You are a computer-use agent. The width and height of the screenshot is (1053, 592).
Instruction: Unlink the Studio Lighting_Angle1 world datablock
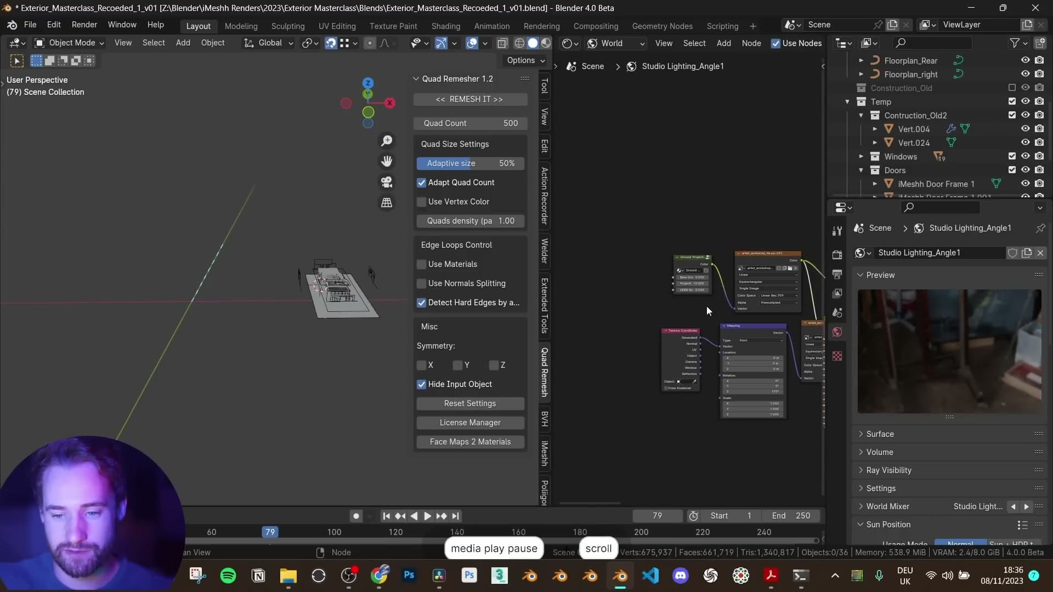(1040, 253)
